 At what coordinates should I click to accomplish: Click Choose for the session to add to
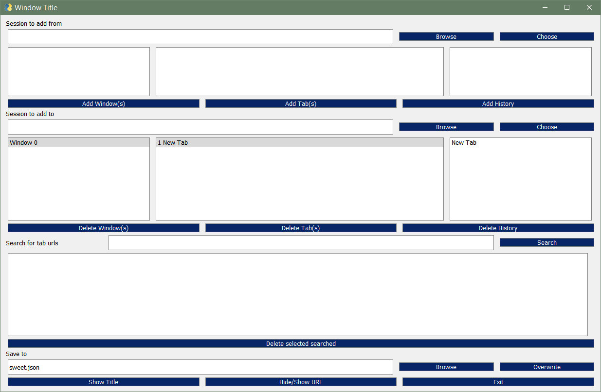pos(546,126)
